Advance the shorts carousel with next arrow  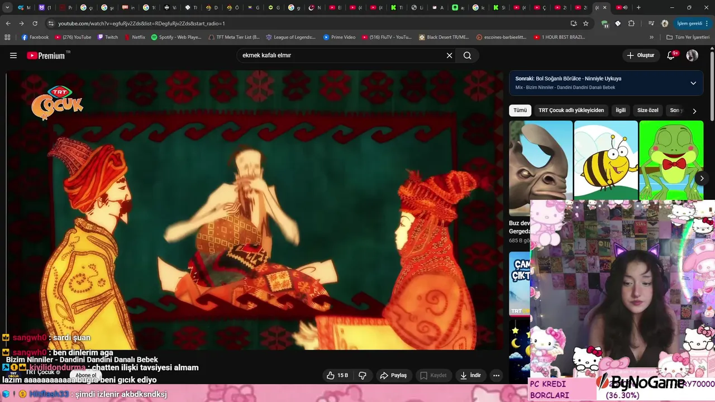click(x=702, y=178)
